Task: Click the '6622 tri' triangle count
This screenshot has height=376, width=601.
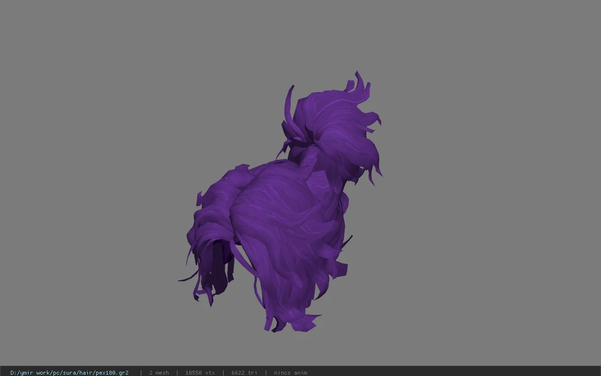Action: (x=244, y=373)
